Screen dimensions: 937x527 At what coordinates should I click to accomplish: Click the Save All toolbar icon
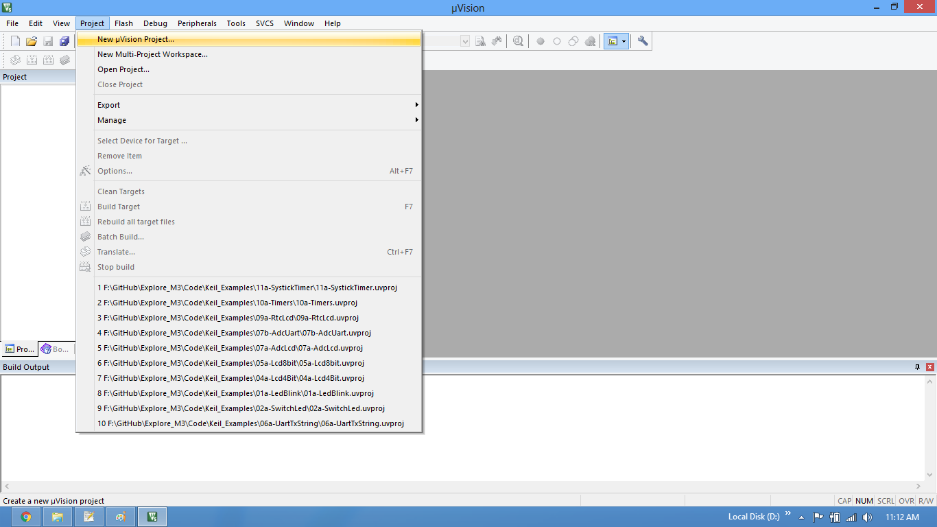64,41
